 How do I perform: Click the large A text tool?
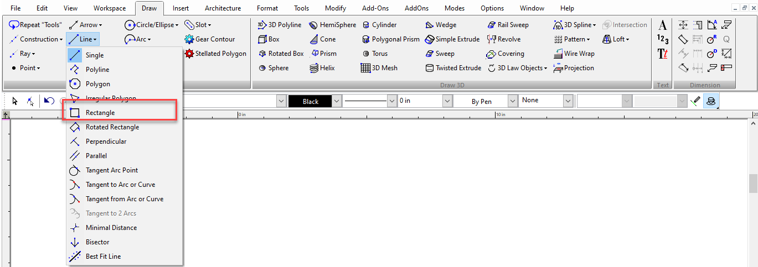663,25
